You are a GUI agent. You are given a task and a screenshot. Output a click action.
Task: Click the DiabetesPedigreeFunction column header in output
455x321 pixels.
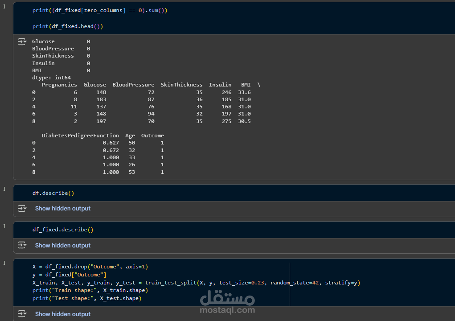(x=80, y=136)
